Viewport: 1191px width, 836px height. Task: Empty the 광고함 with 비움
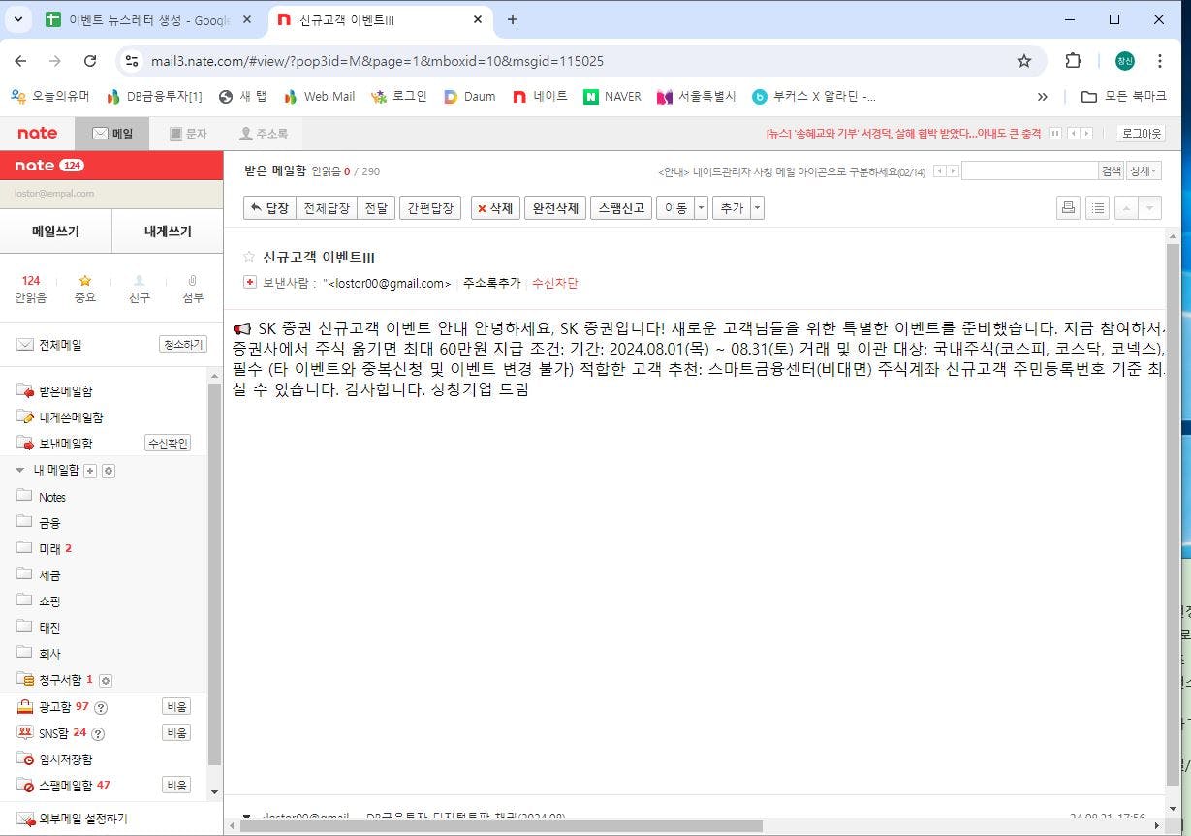pos(176,707)
